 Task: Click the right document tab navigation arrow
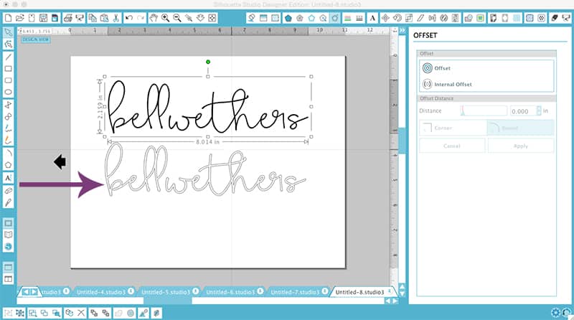click(x=34, y=292)
